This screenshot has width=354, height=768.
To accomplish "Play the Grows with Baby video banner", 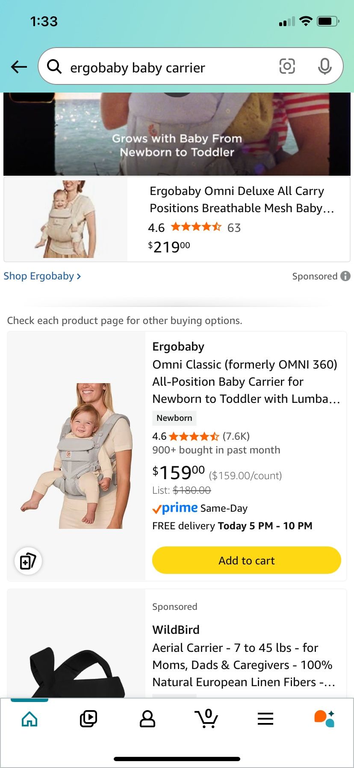I will point(177,134).
